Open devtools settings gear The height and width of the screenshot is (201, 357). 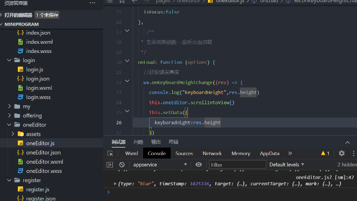tap(341, 153)
